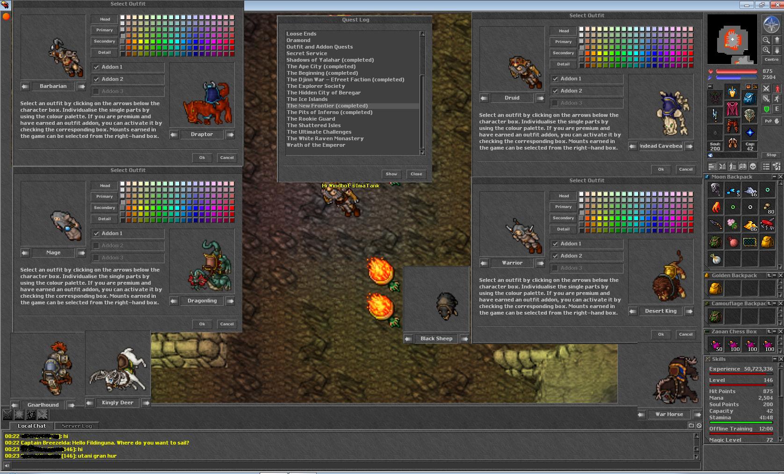Show previous mount before War Horse
Viewport: 784px width, 474px height.
(x=642, y=415)
